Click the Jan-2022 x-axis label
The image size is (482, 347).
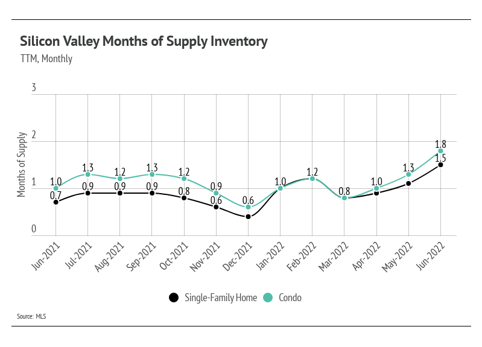tap(270, 256)
